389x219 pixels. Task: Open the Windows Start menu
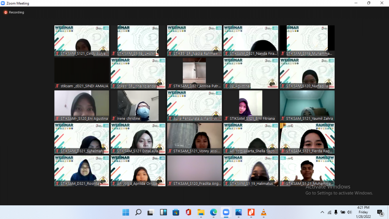126,212
